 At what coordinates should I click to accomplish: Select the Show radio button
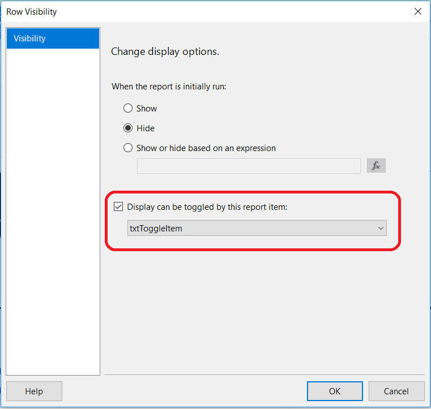(x=128, y=108)
